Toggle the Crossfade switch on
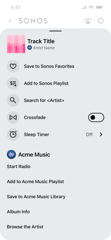This screenshot has width=111, height=240. 96,117
